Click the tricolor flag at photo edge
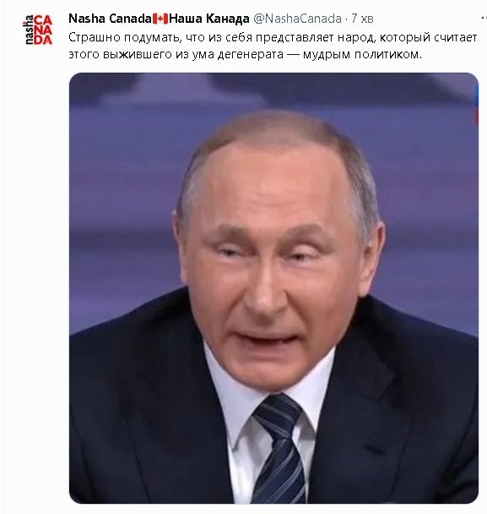This screenshot has height=514, width=487. (x=476, y=105)
